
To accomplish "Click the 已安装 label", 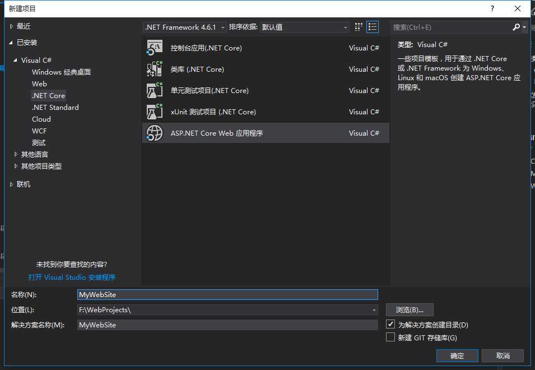I will pos(27,43).
